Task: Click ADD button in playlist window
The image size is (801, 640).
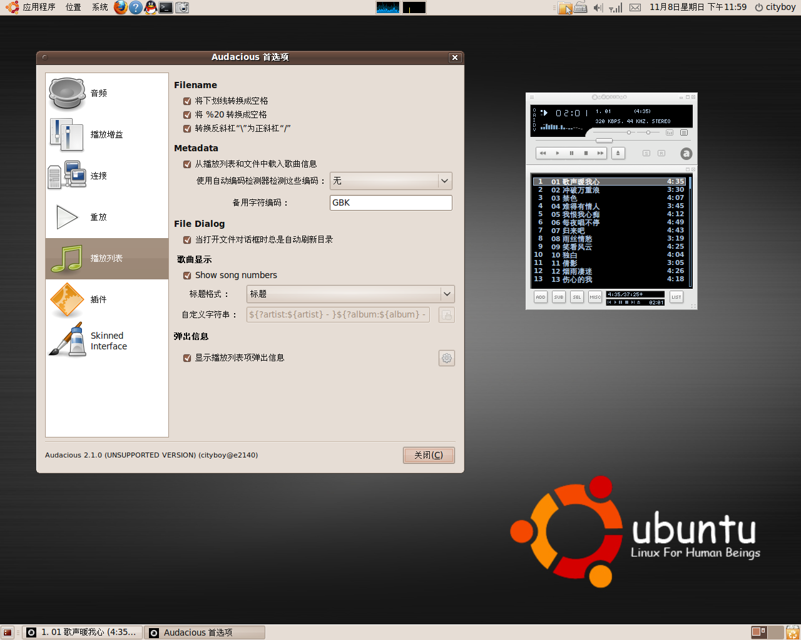Action: pyautogui.click(x=541, y=297)
